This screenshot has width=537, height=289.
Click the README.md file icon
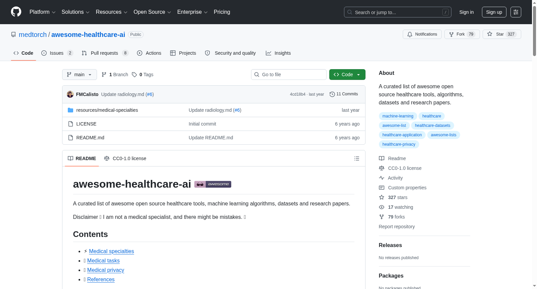tap(70, 138)
